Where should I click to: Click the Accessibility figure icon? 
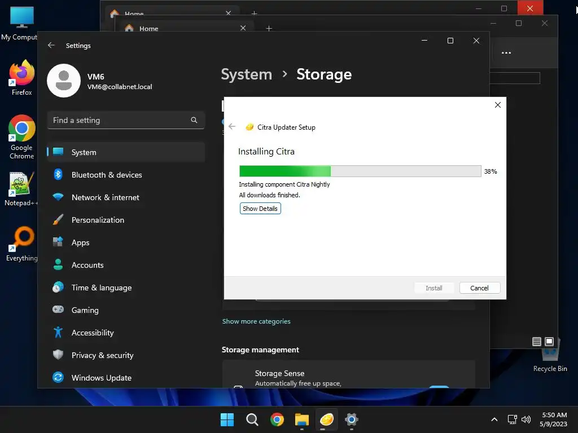(x=58, y=333)
